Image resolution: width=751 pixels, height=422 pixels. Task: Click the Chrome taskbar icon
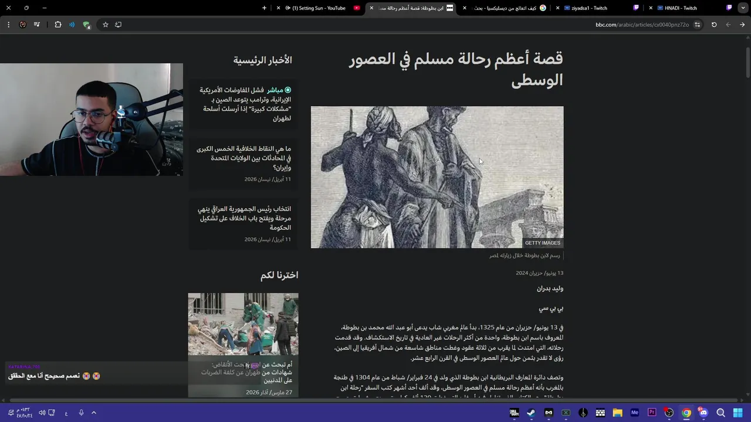coord(686,413)
